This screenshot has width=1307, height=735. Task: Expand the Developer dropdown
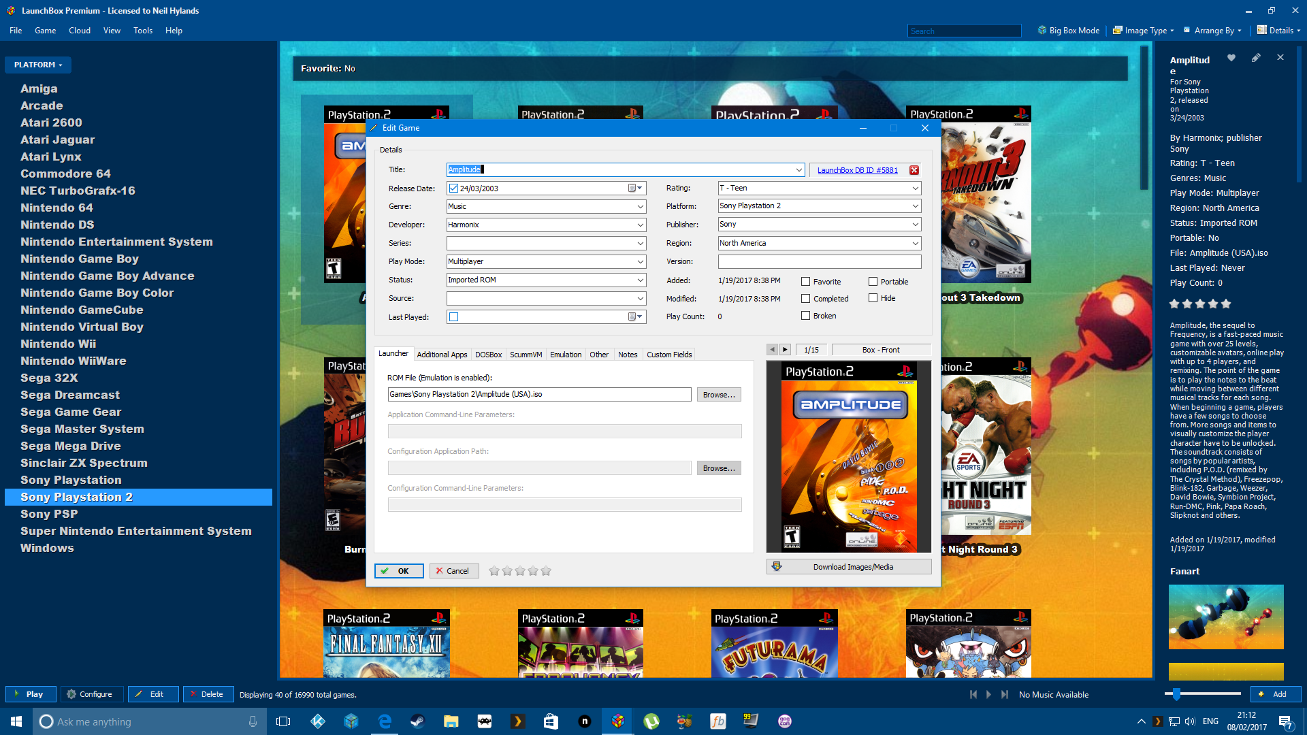click(x=640, y=225)
